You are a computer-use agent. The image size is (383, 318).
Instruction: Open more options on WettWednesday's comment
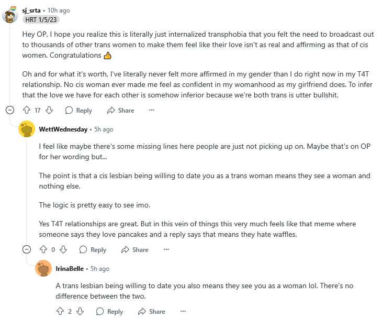(x=166, y=250)
